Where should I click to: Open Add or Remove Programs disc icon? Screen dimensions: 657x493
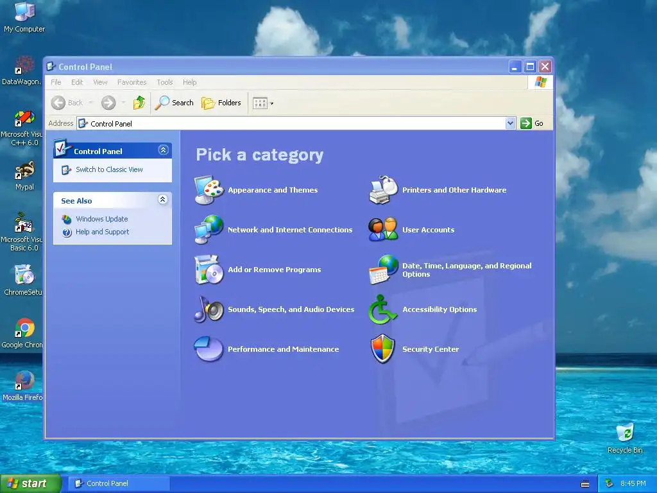pyautogui.click(x=209, y=270)
